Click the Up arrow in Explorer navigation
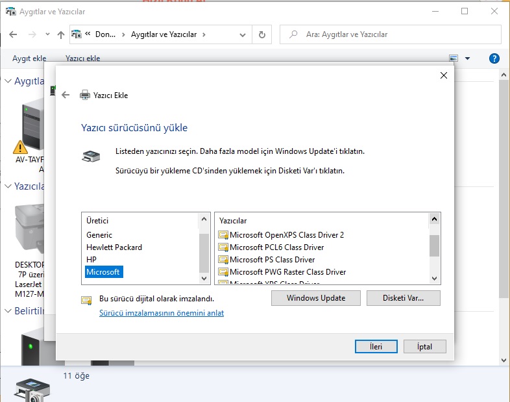The height and width of the screenshot is (402, 510). pyautogui.click(x=61, y=34)
